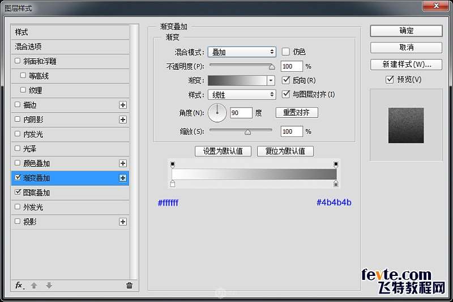Open the 混合模式 blend mode dropdown
This screenshot has height=302, width=453.
click(242, 52)
